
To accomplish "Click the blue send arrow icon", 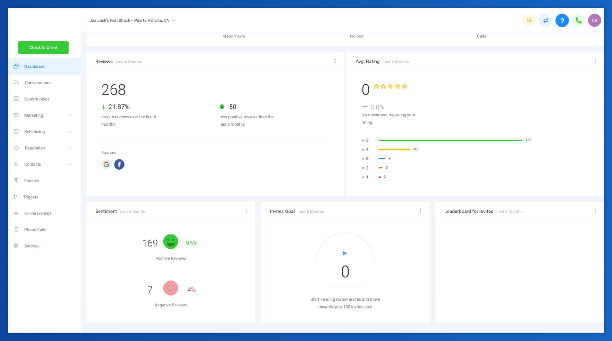I will pyautogui.click(x=345, y=253).
